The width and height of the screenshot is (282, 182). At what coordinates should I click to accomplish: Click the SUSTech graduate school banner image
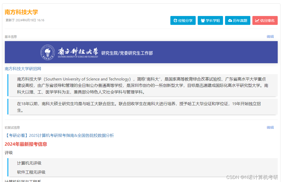[141, 52]
